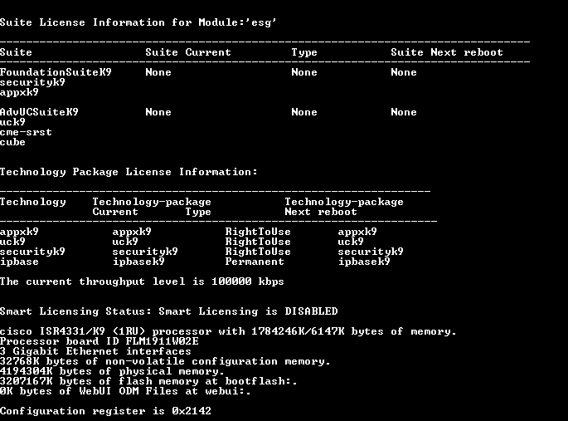Click the 'Permanent' license type value

[x=255, y=262]
